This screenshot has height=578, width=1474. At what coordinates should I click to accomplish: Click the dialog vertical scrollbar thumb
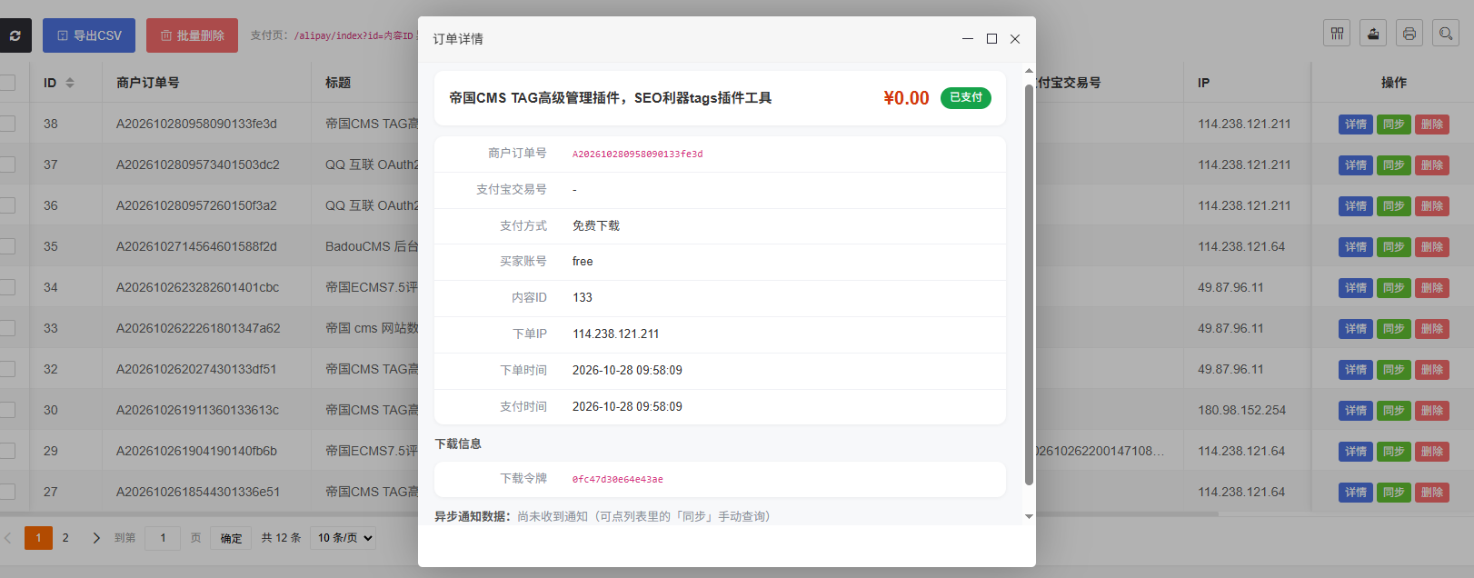click(x=1029, y=284)
